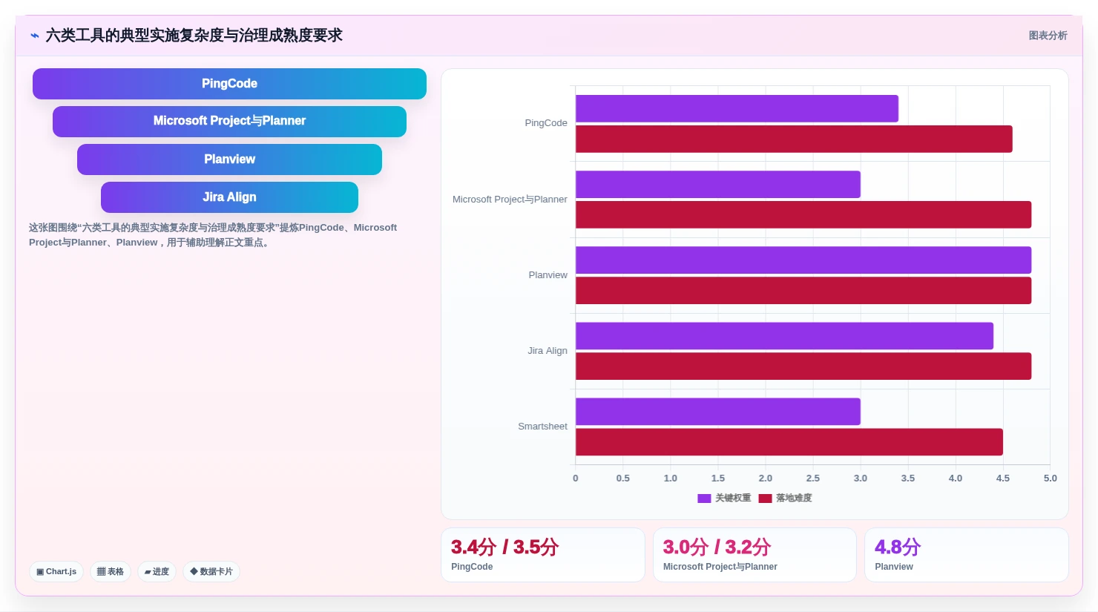
Task: Select the Jira Align funnel bar
Action: (229, 197)
